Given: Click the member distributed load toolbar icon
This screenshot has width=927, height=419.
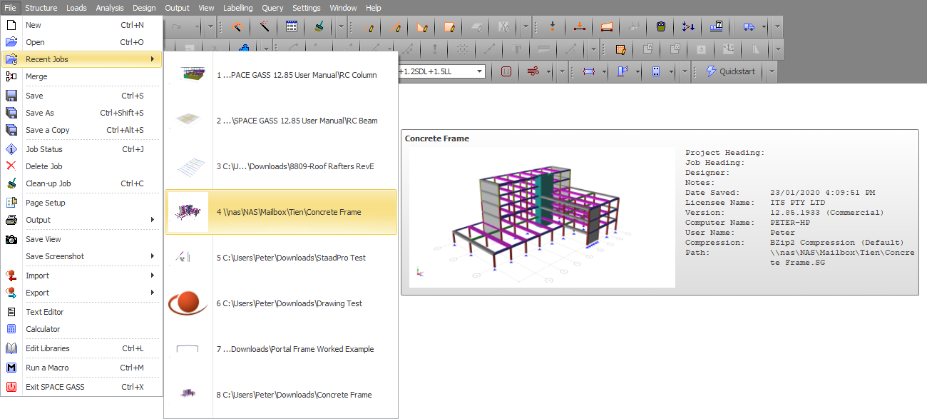Looking at the screenshot, I should click(580, 27).
